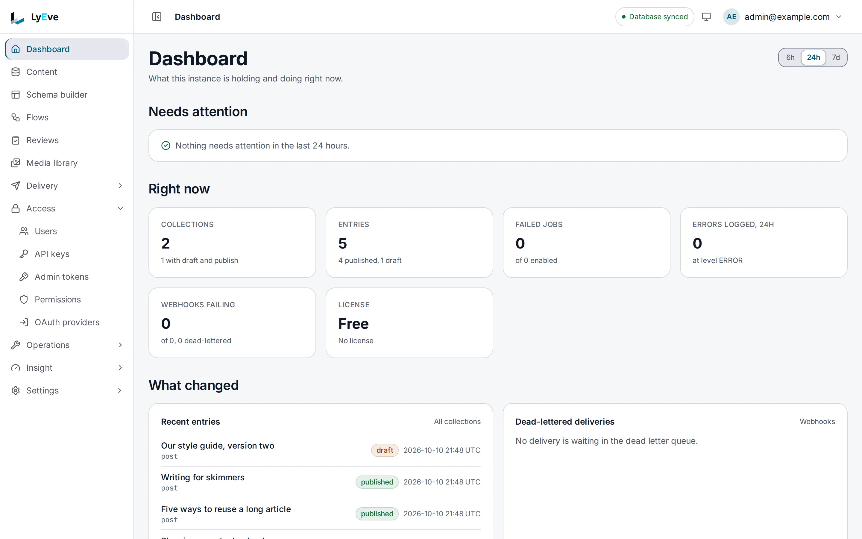Click the Permissions shield icon
The height and width of the screenshot is (539, 862).
pyautogui.click(x=24, y=299)
